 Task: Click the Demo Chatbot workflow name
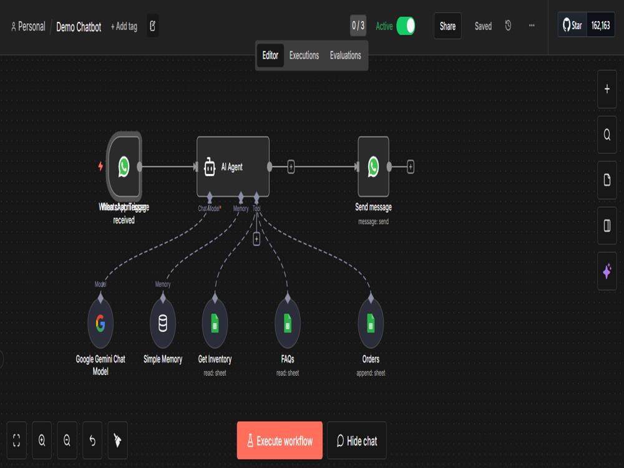coord(79,27)
